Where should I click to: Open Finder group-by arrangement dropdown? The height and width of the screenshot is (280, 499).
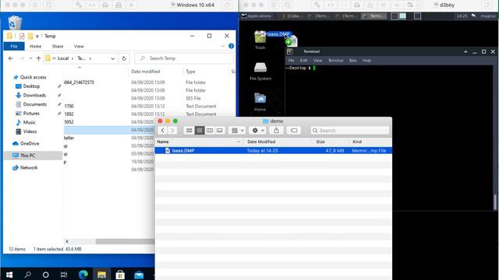tap(237, 131)
